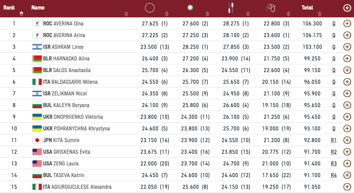Click Japan flag next to Kita Sumire

pos(37,140)
